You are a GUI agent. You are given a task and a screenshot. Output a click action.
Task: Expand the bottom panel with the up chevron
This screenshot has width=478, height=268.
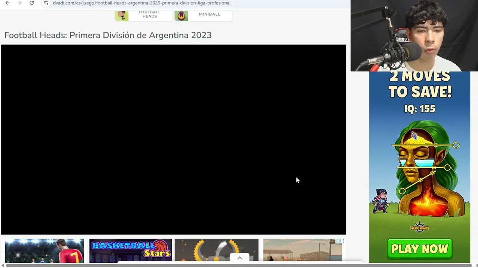240,258
